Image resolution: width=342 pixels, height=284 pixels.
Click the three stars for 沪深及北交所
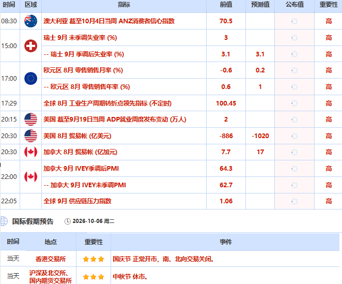point(94,277)
